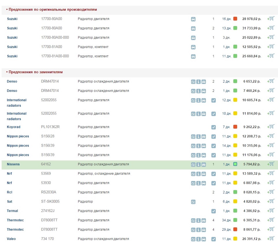This screenshot has height=243, width=278.
Task: Select part number 274162J
Action: 48,211
